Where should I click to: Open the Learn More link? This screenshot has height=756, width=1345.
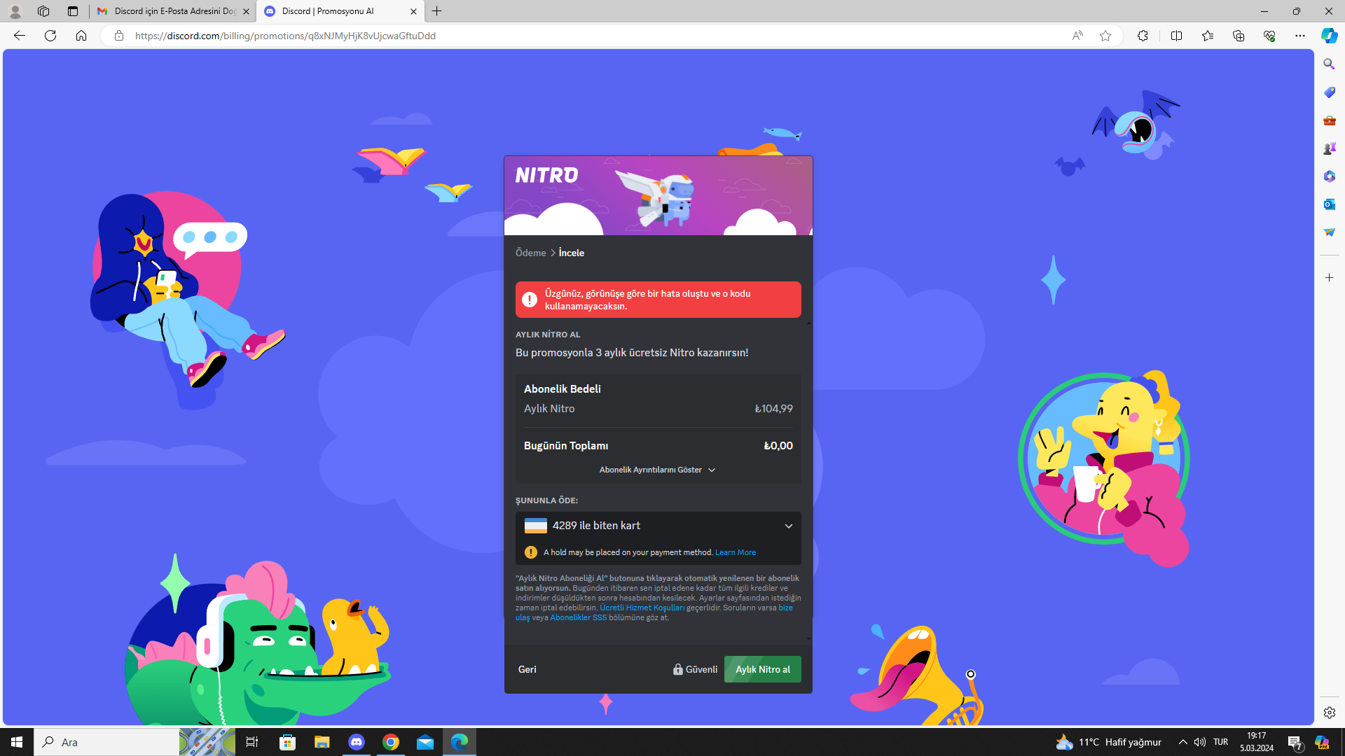click(x=735, y=552)
